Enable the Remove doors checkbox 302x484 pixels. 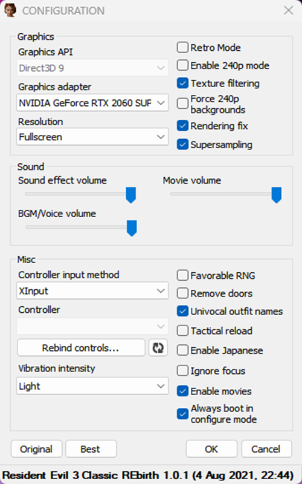tap(182, 293)
